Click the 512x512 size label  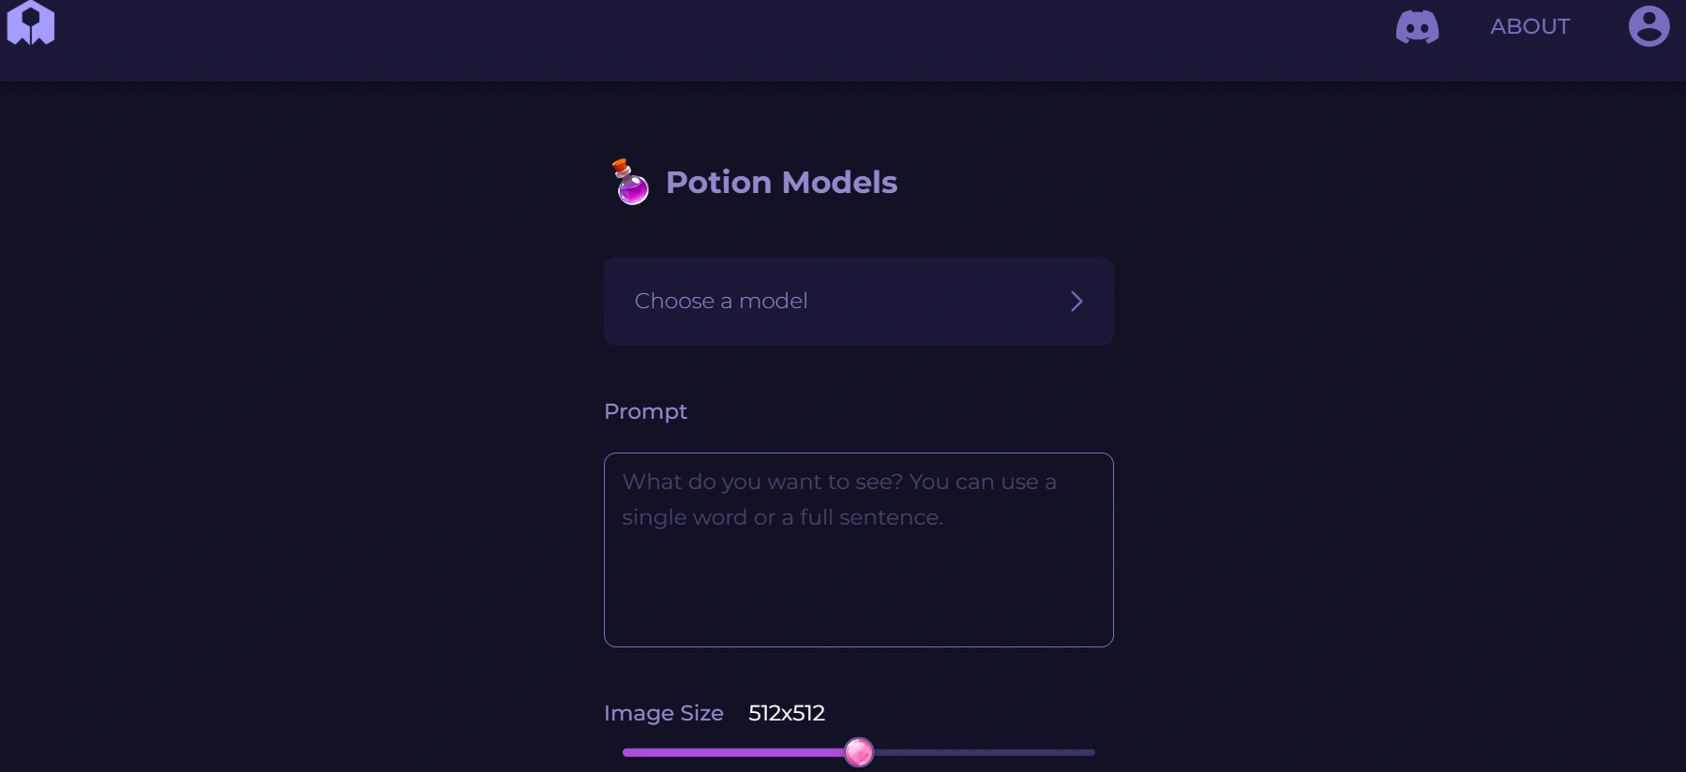(x=785, y=713)
